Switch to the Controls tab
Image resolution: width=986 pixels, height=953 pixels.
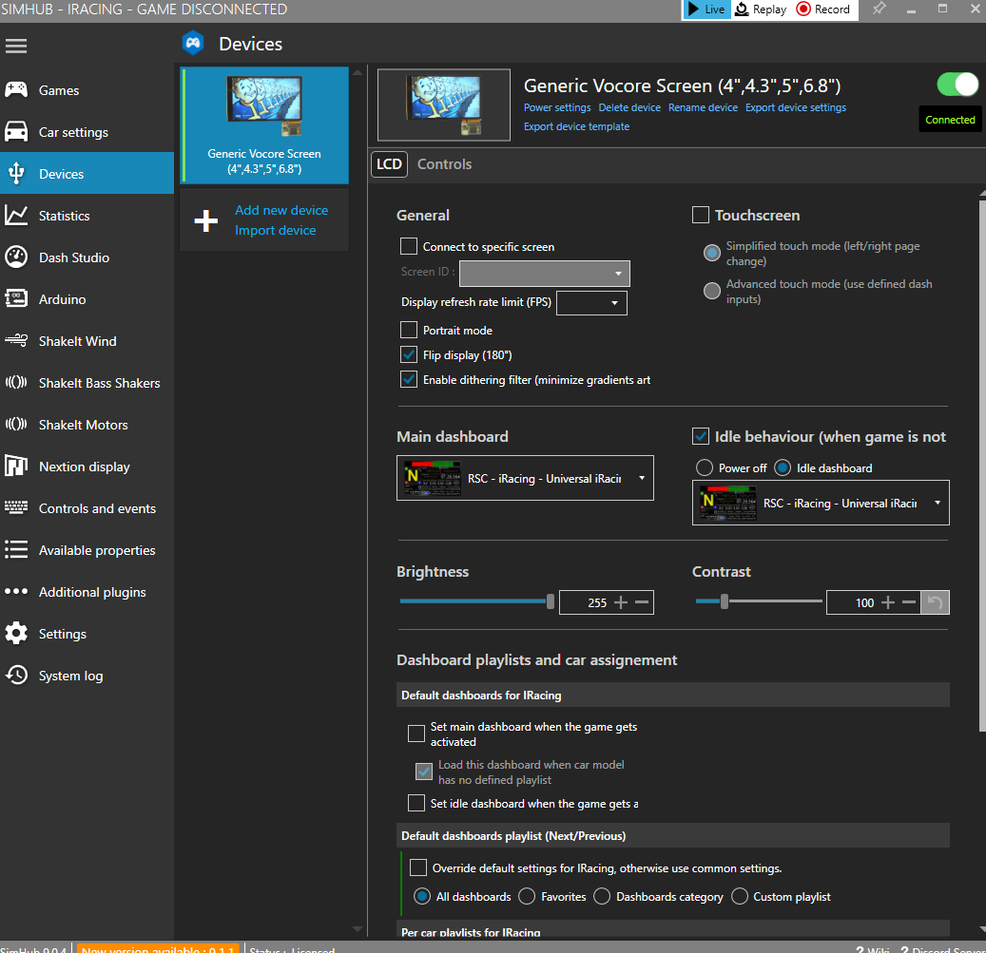point(445,164)
